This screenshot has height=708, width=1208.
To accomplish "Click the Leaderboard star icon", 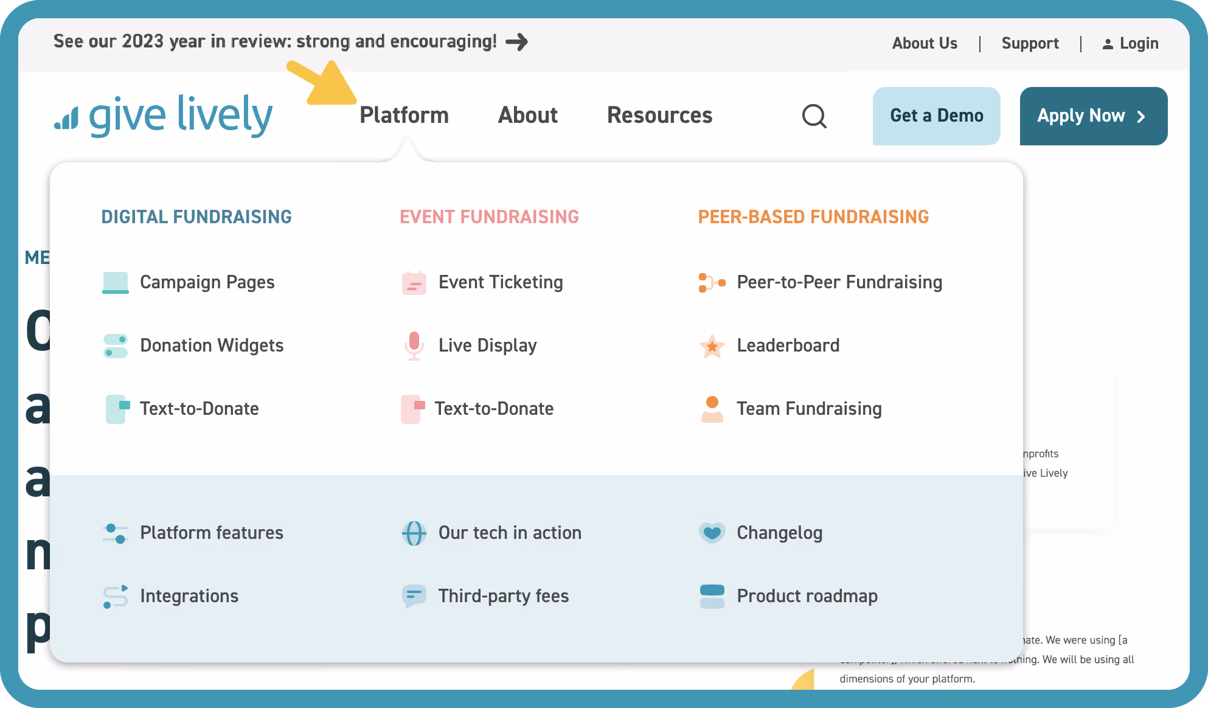I will (x=712, y=346).
